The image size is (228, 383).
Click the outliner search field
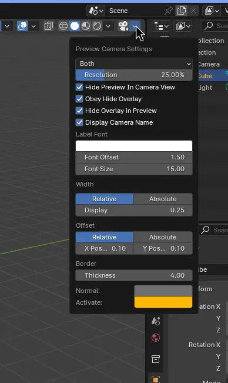tap(215, 26)
